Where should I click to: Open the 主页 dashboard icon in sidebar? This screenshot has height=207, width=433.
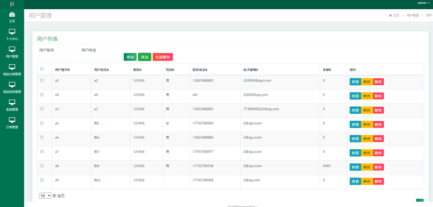pyautogui.click(x=12, y=15)
